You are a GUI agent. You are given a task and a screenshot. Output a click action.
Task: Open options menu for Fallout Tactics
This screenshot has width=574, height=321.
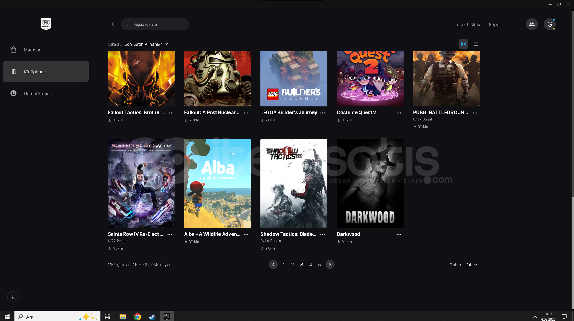coord(170,113)
